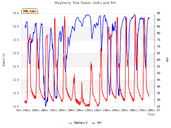Click the chart title 'Mayberry Tule Tower: Volts and RH'

click(x=85, y=3)
